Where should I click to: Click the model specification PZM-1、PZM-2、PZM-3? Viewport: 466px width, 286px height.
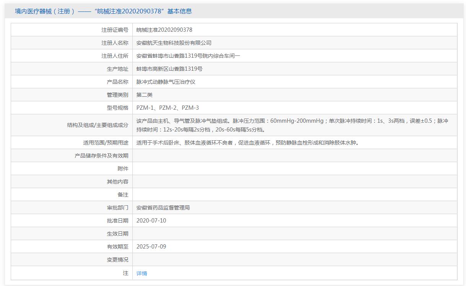[168, 108]
